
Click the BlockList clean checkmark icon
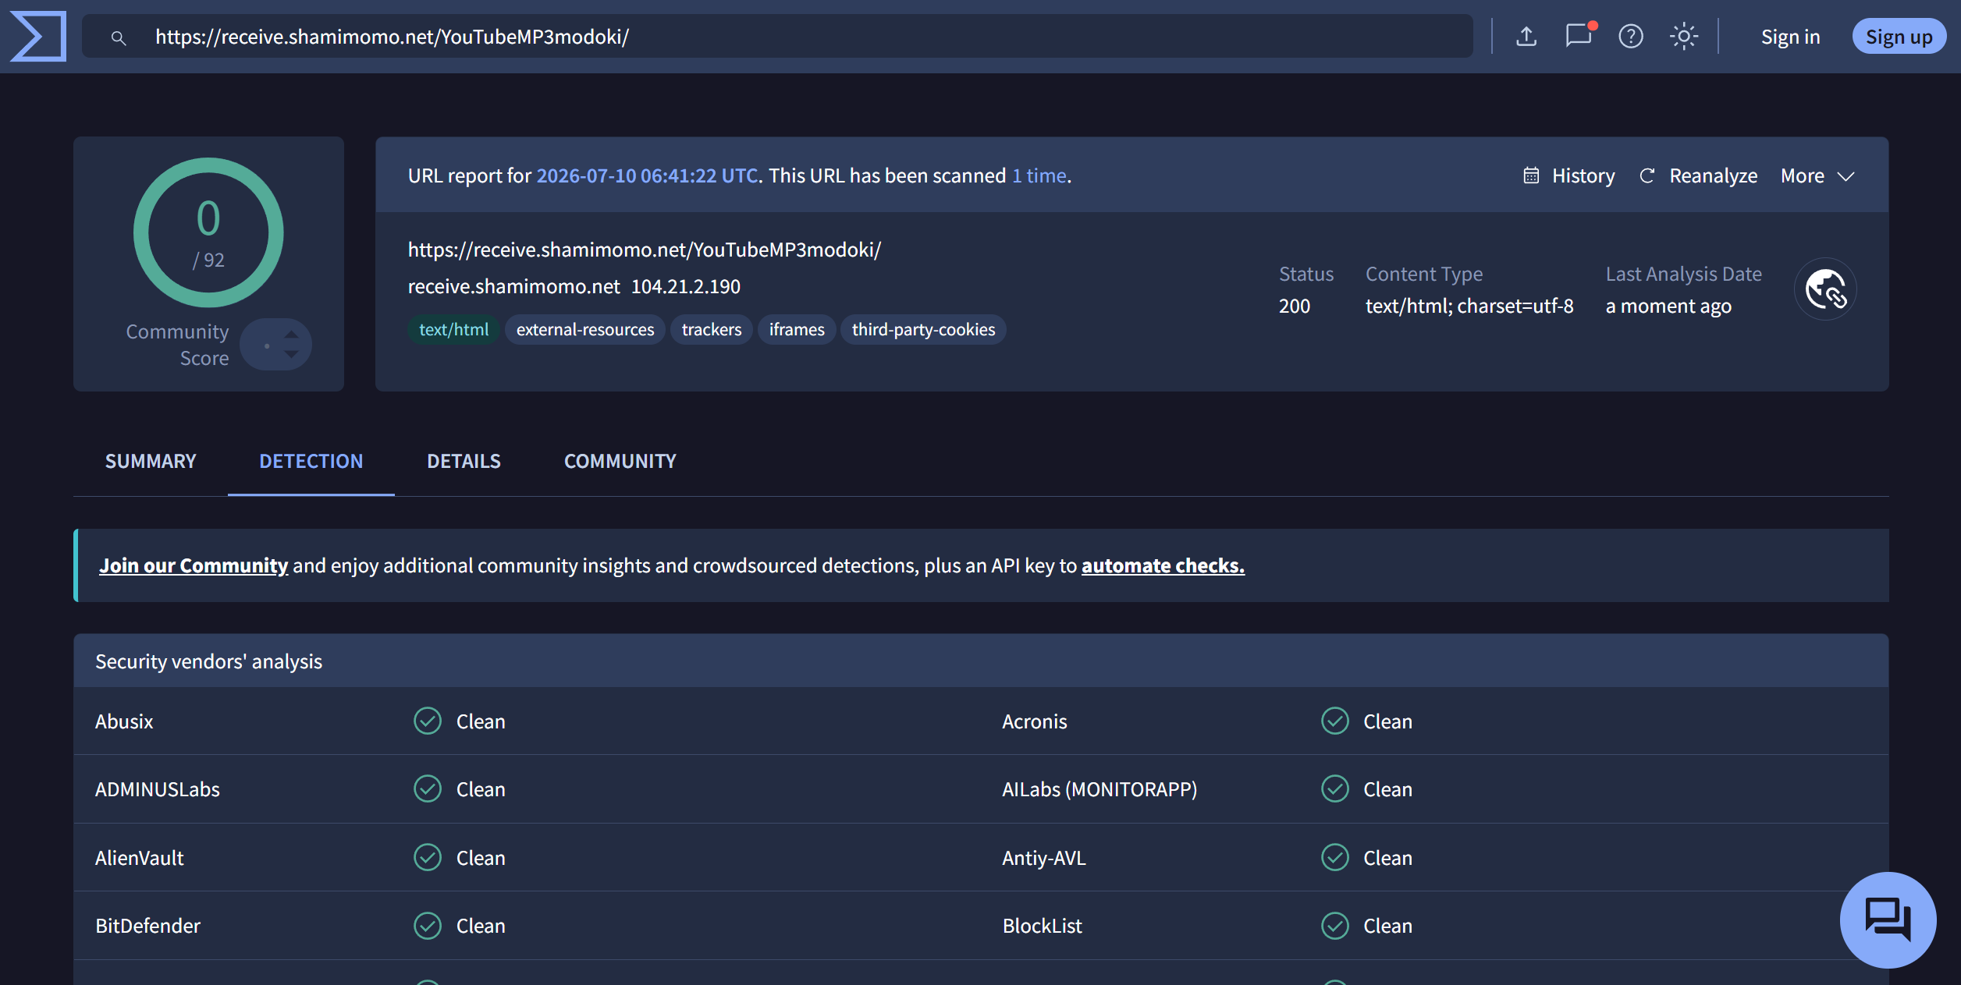[x=1335, y=926]
